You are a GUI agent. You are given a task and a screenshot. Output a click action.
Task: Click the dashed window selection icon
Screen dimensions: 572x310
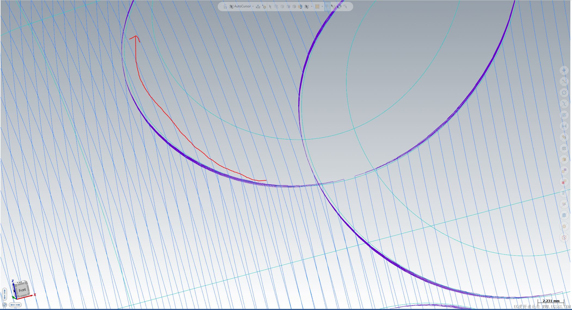(317, 7)
